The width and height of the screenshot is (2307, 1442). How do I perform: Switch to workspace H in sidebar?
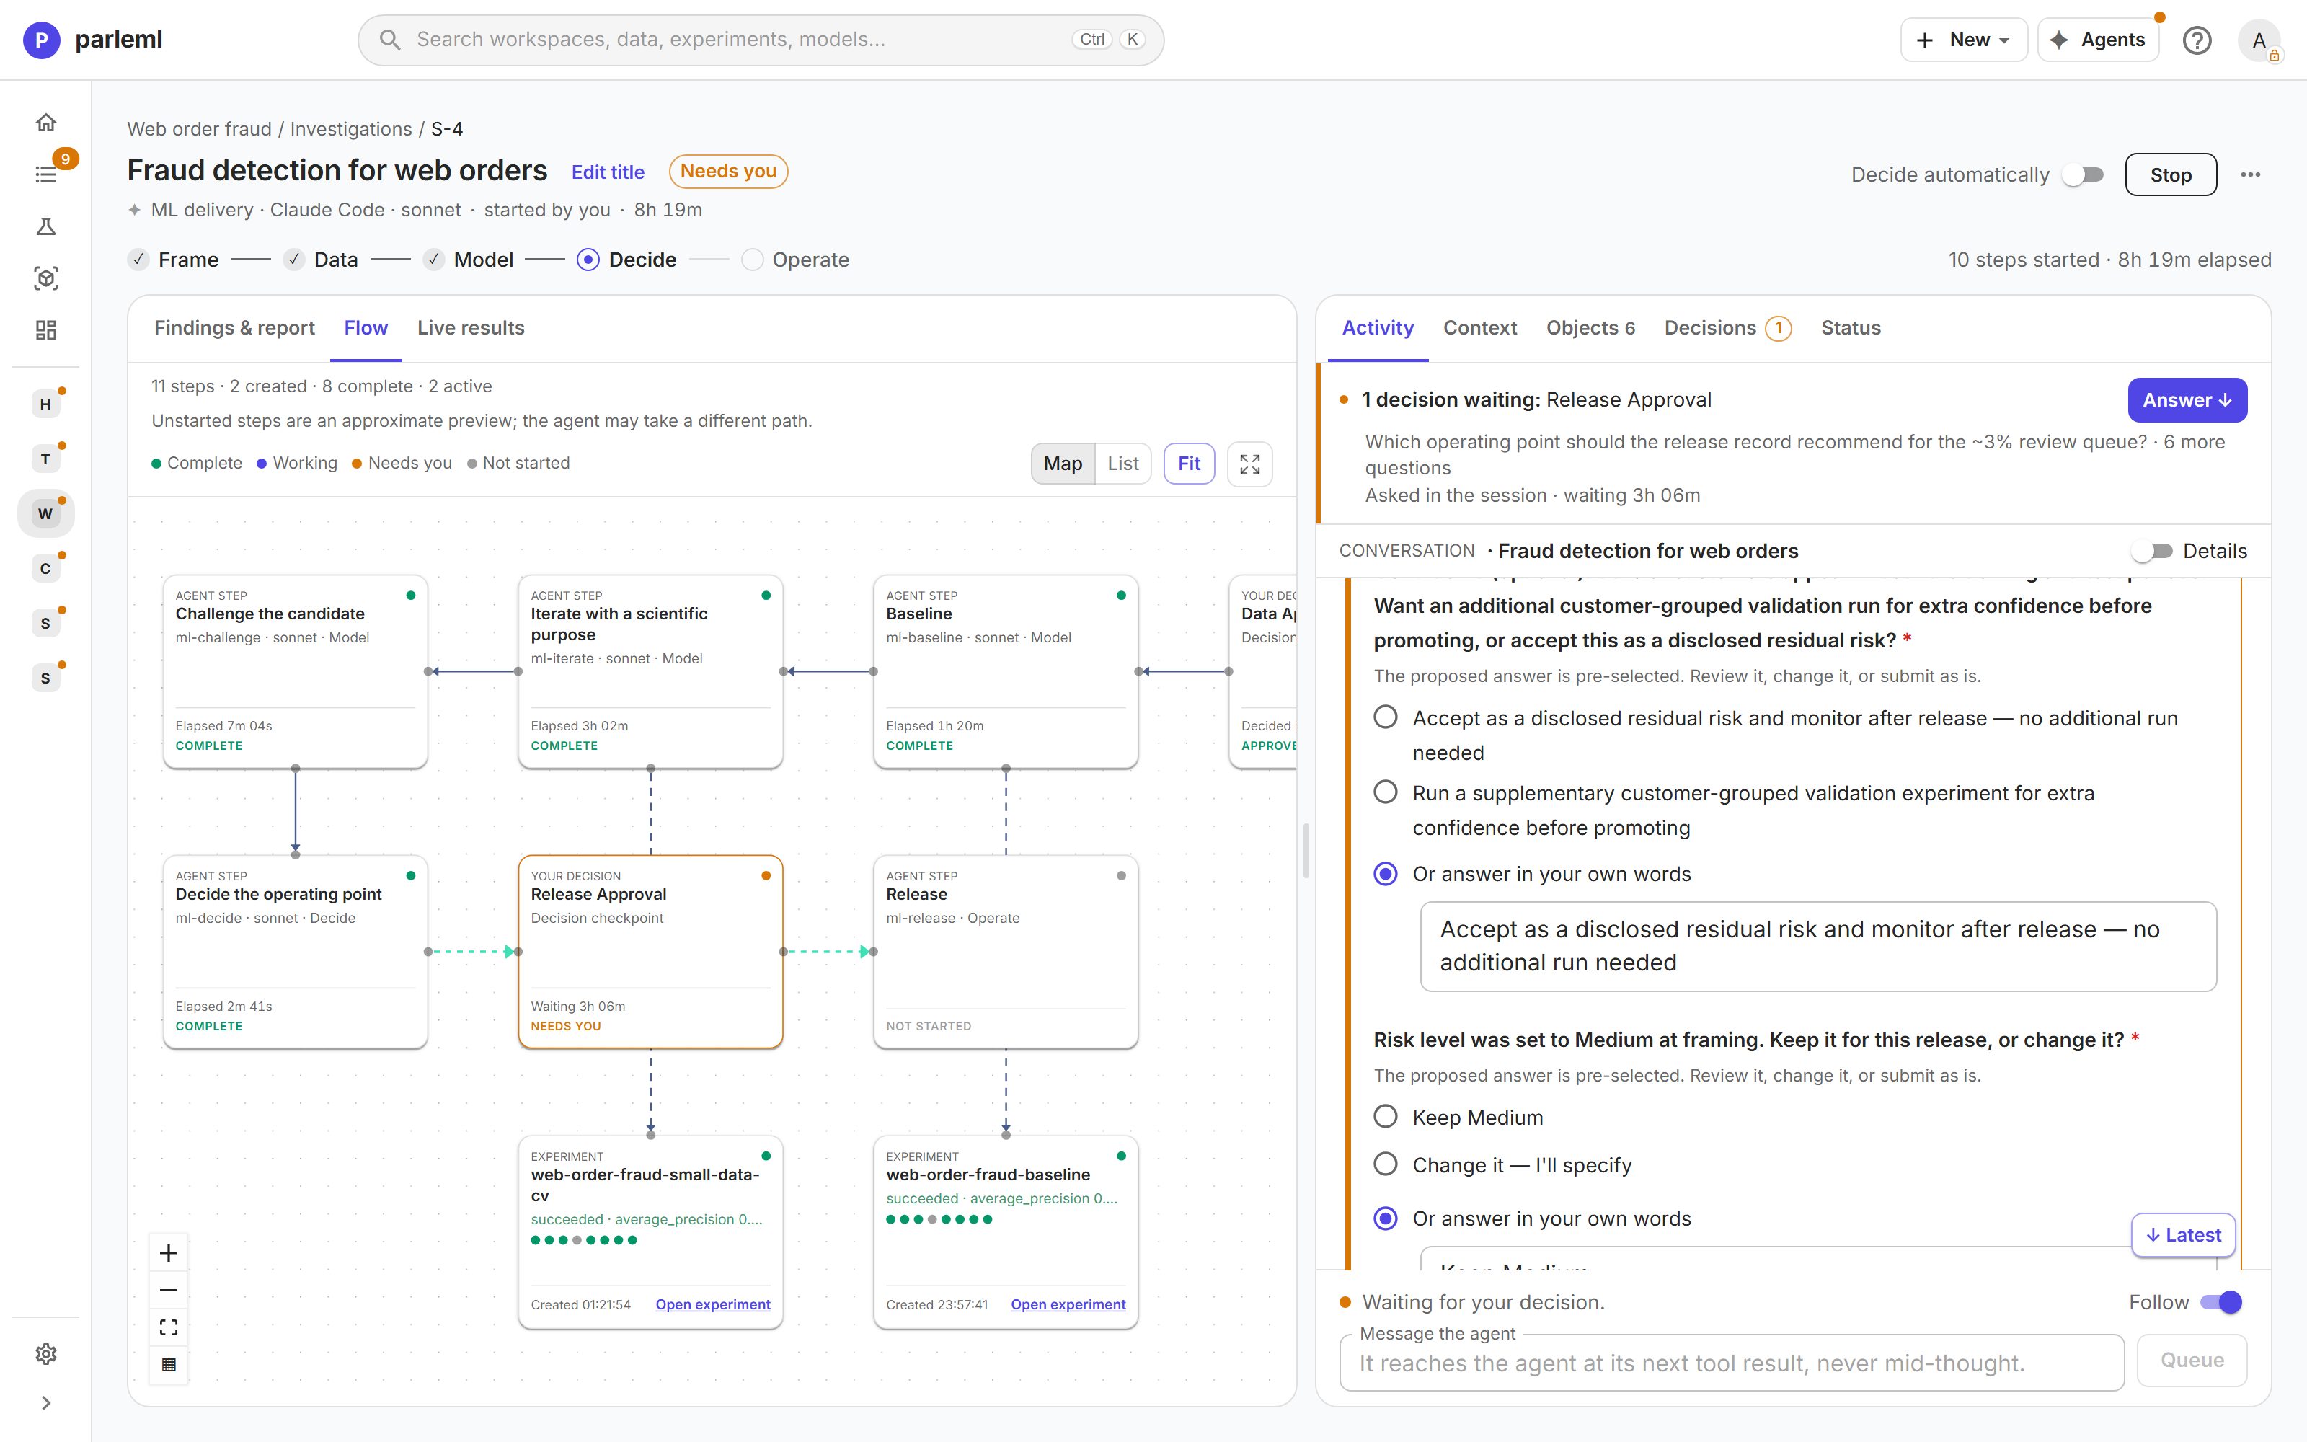coord(45,404)
